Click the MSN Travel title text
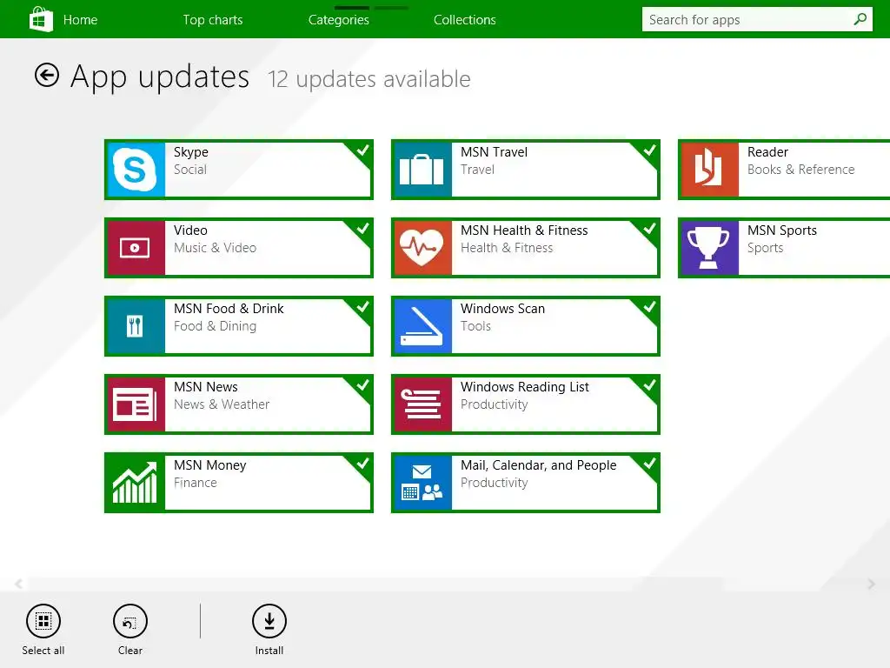This screenshot has height=668, width=890. point(494,152)
